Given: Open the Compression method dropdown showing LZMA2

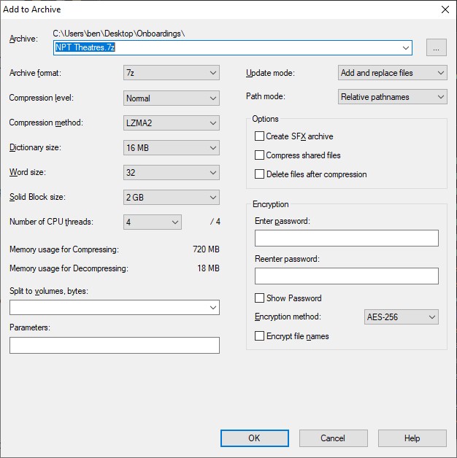Looking at the screenshot, I should pos(171,123).
